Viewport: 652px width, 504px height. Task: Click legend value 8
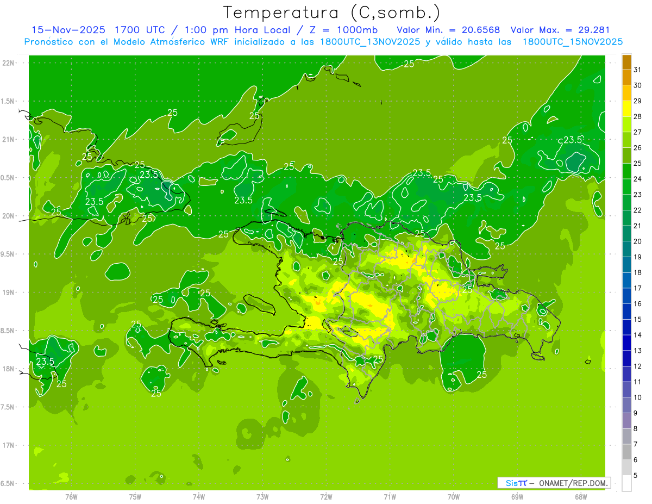click(x=636, y=428)
